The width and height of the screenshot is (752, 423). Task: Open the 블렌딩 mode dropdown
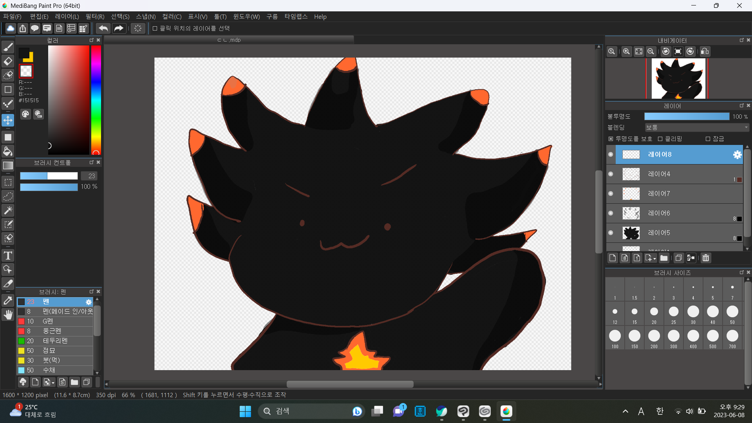697,128
